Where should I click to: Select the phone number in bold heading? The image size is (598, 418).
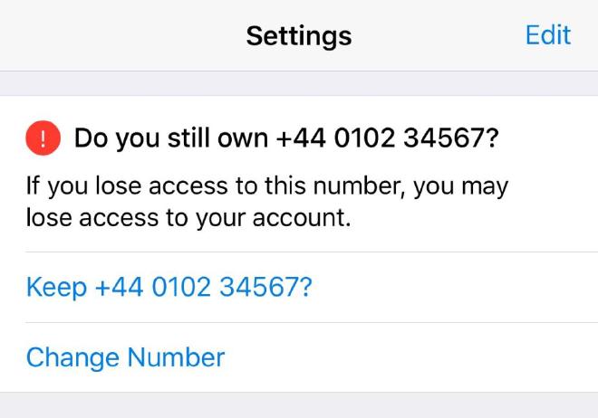(x=381, y=138)
